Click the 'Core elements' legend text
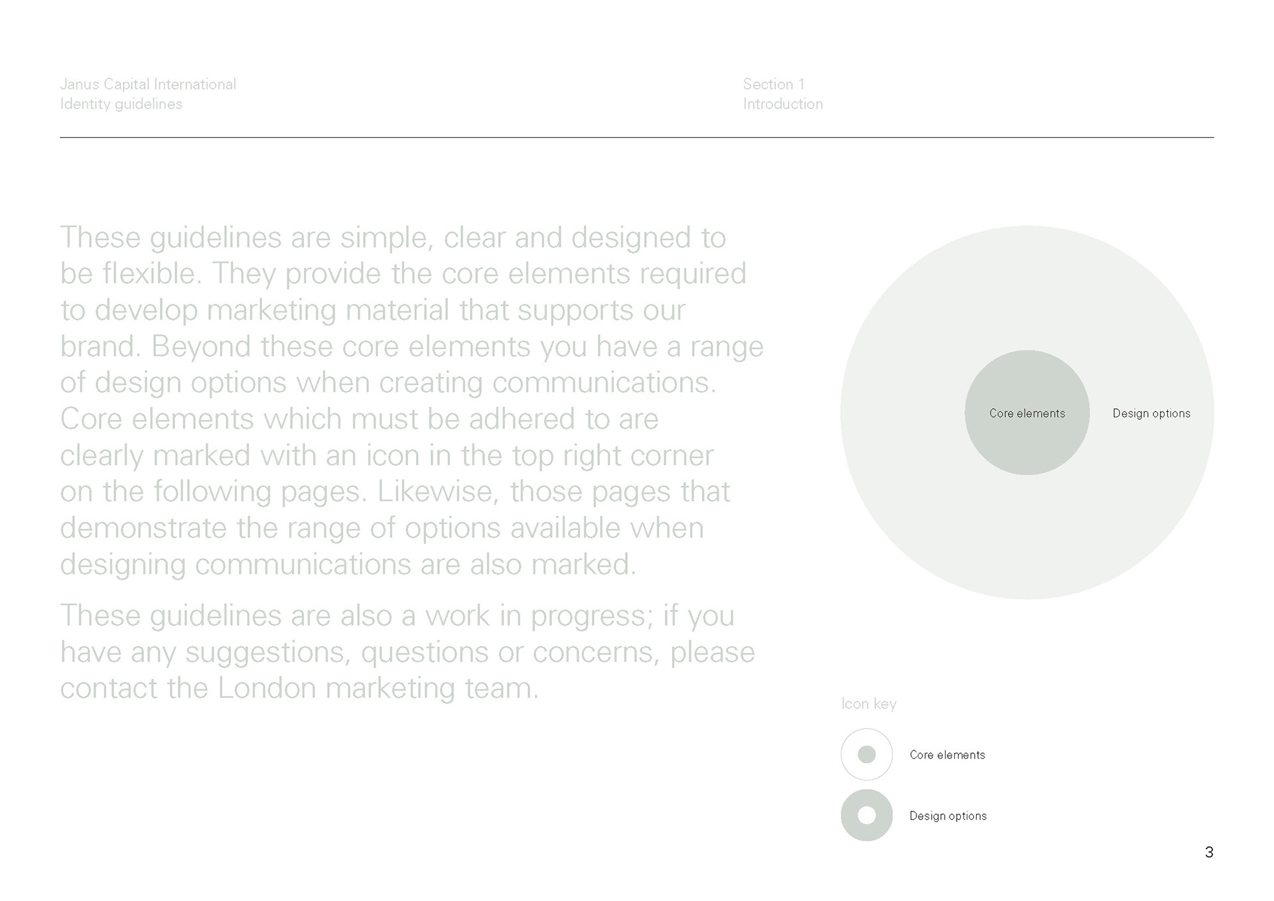The width and height of the screenshot is (1274, 901). [948, 755]
